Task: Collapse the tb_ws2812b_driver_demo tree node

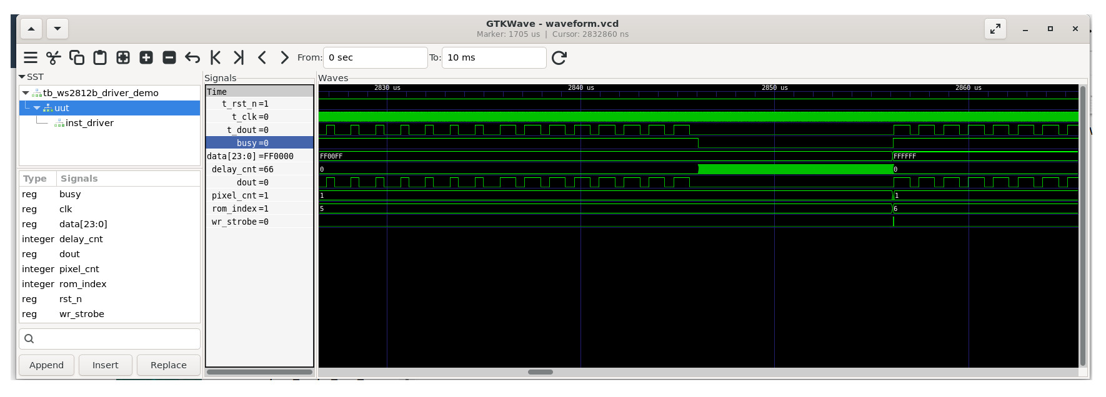Action: (26, 93)
